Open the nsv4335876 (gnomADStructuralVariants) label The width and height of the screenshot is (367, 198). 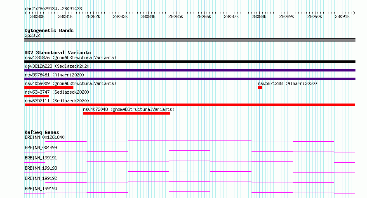(71, 58)
